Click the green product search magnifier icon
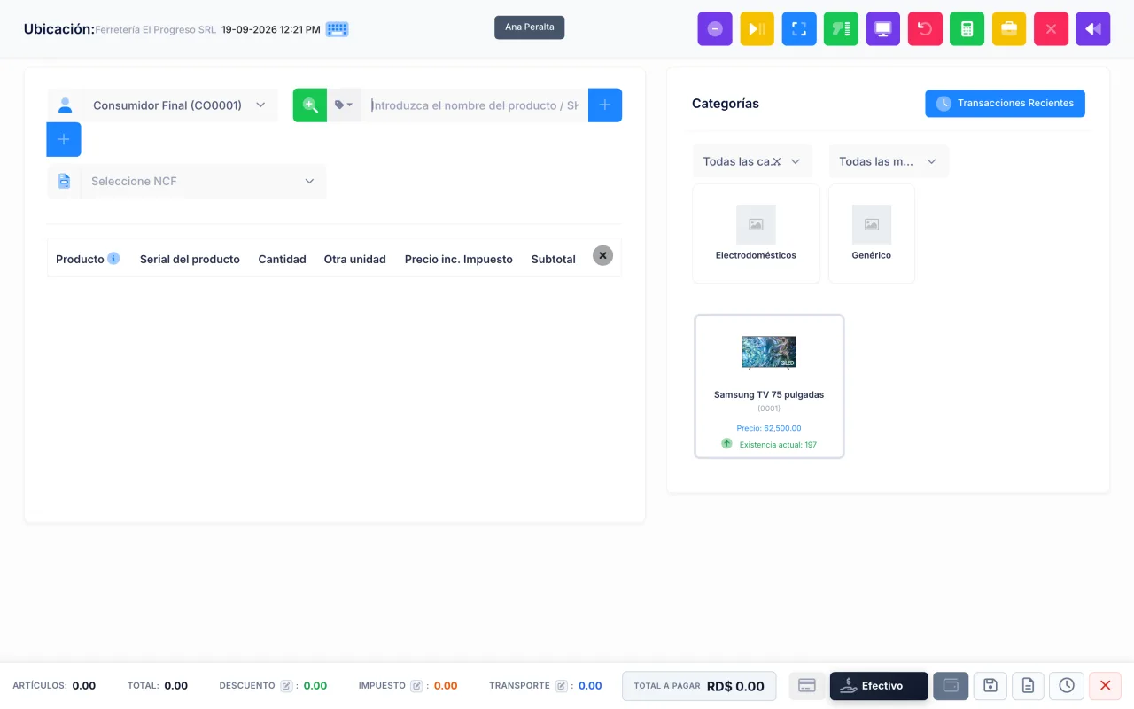The image size is (1134, 709). [x=310, y=105]
